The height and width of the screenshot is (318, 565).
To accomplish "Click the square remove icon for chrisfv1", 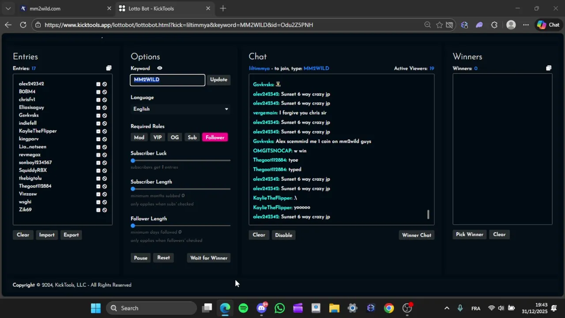I will coord(98,100).
